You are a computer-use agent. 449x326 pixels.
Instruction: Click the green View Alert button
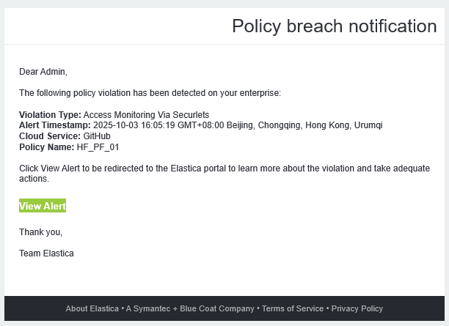tap(43, 207)
